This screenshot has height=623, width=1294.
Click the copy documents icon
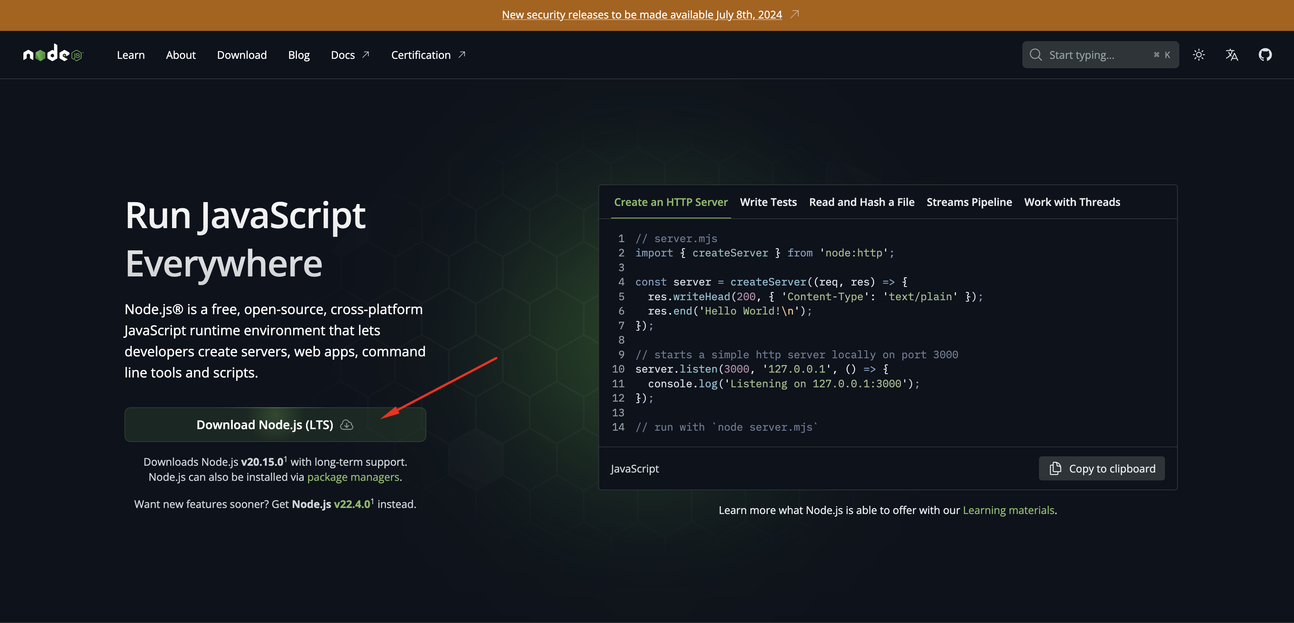[x=1056, y=468]
